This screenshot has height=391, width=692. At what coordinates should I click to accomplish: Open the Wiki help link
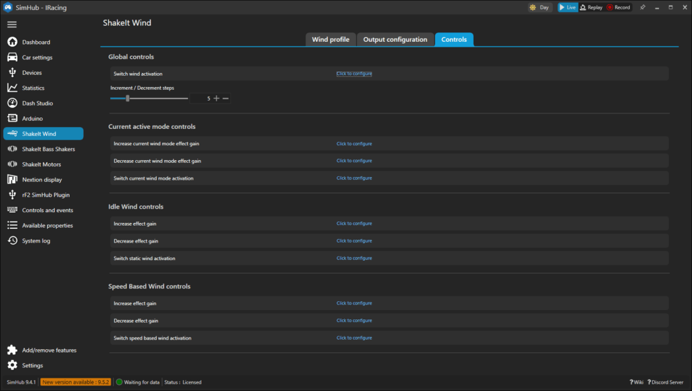pyautogui.click(x=636, y=382)
